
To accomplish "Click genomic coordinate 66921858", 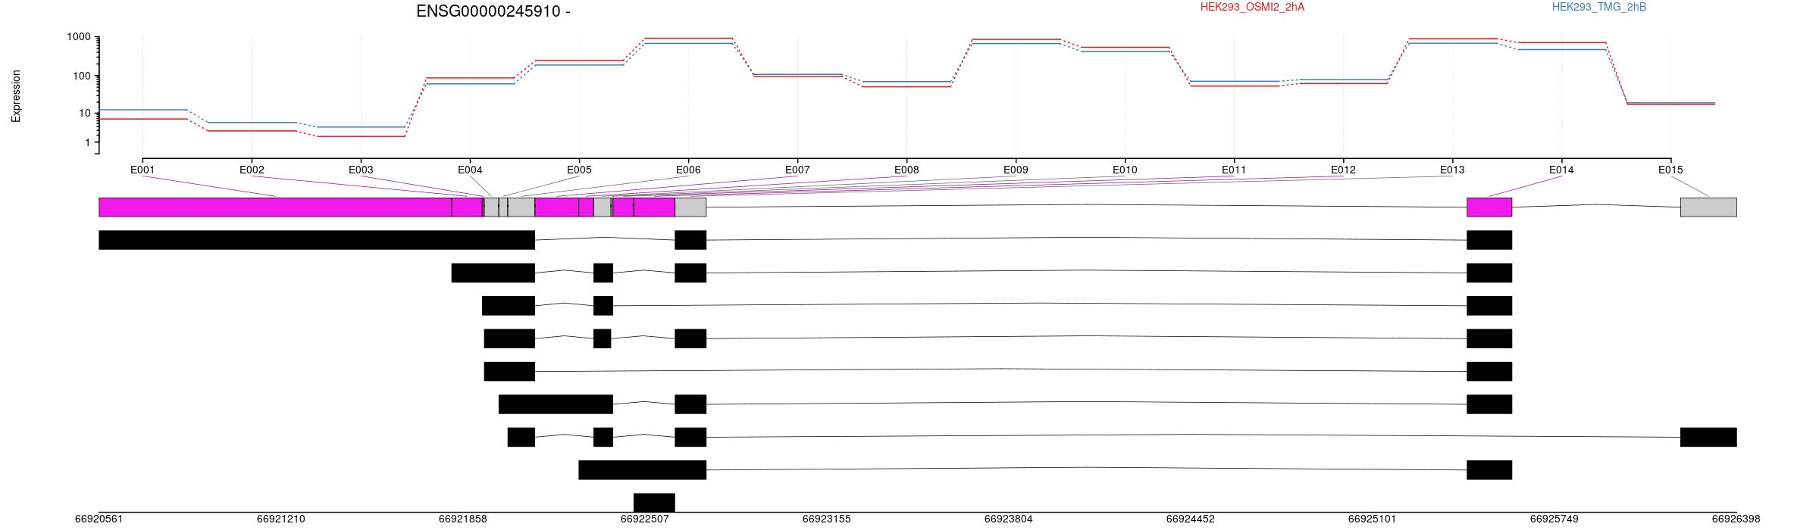I will tap(462, 519).
